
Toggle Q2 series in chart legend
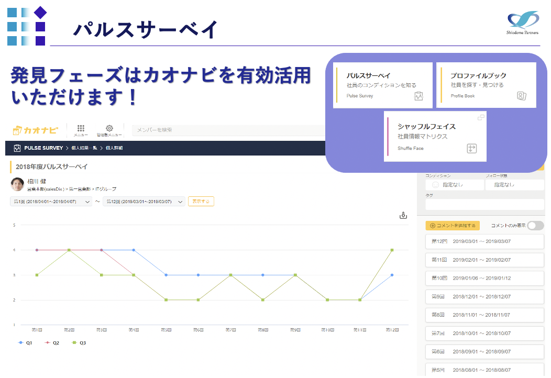52,343
